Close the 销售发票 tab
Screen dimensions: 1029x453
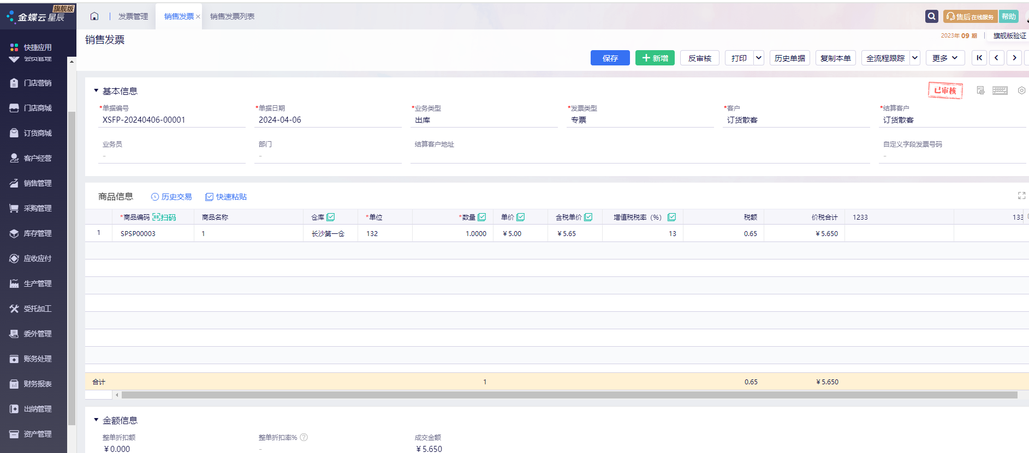(198, 17)
